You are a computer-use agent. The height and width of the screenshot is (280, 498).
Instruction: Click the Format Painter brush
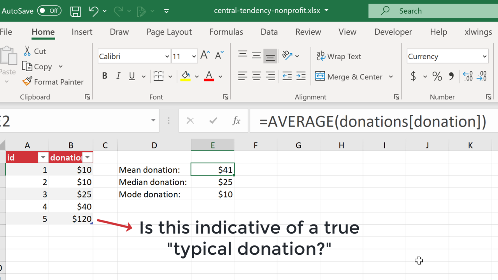[53, 82]
